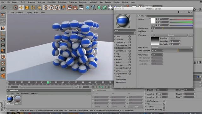Image resolution: width=202 pixels, height=114 pixels.
Task: Select the Mat.1 striped material thumbnail
Action: click(10, 99)
